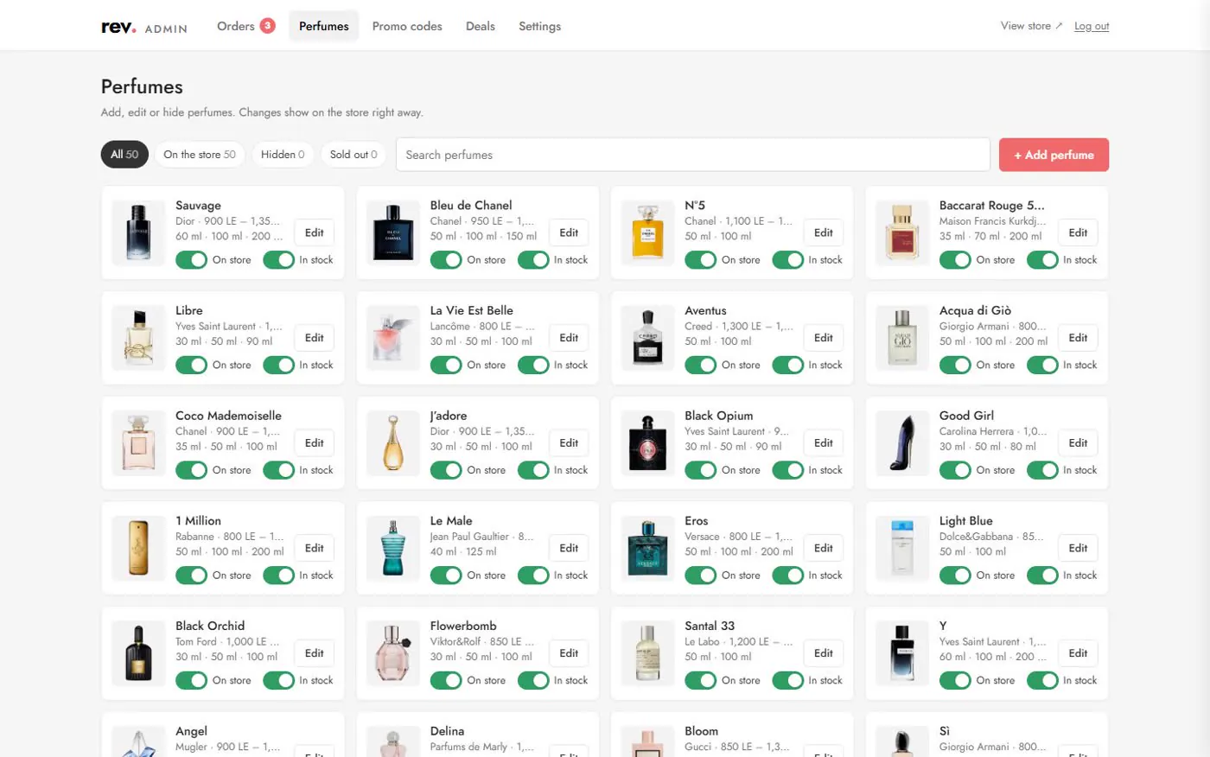Click the Sì perfume title
The width and height of the screenshot is (1210, 757).
click(945, 731)
